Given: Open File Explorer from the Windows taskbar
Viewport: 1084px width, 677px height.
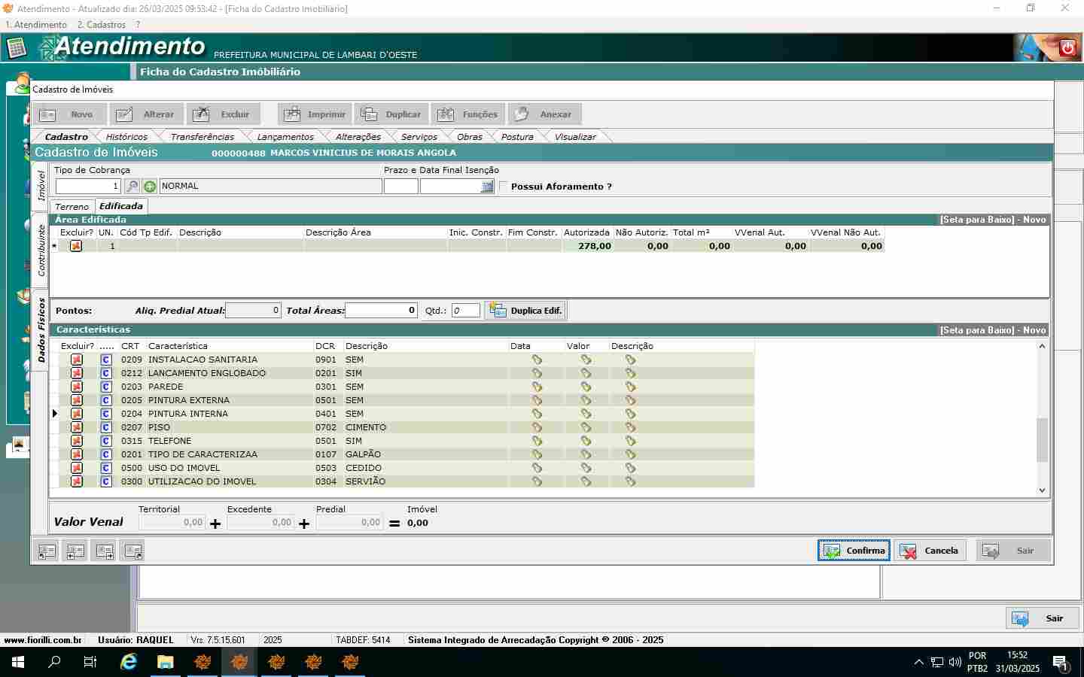Looking at the screenshot, I should (165, 662).
